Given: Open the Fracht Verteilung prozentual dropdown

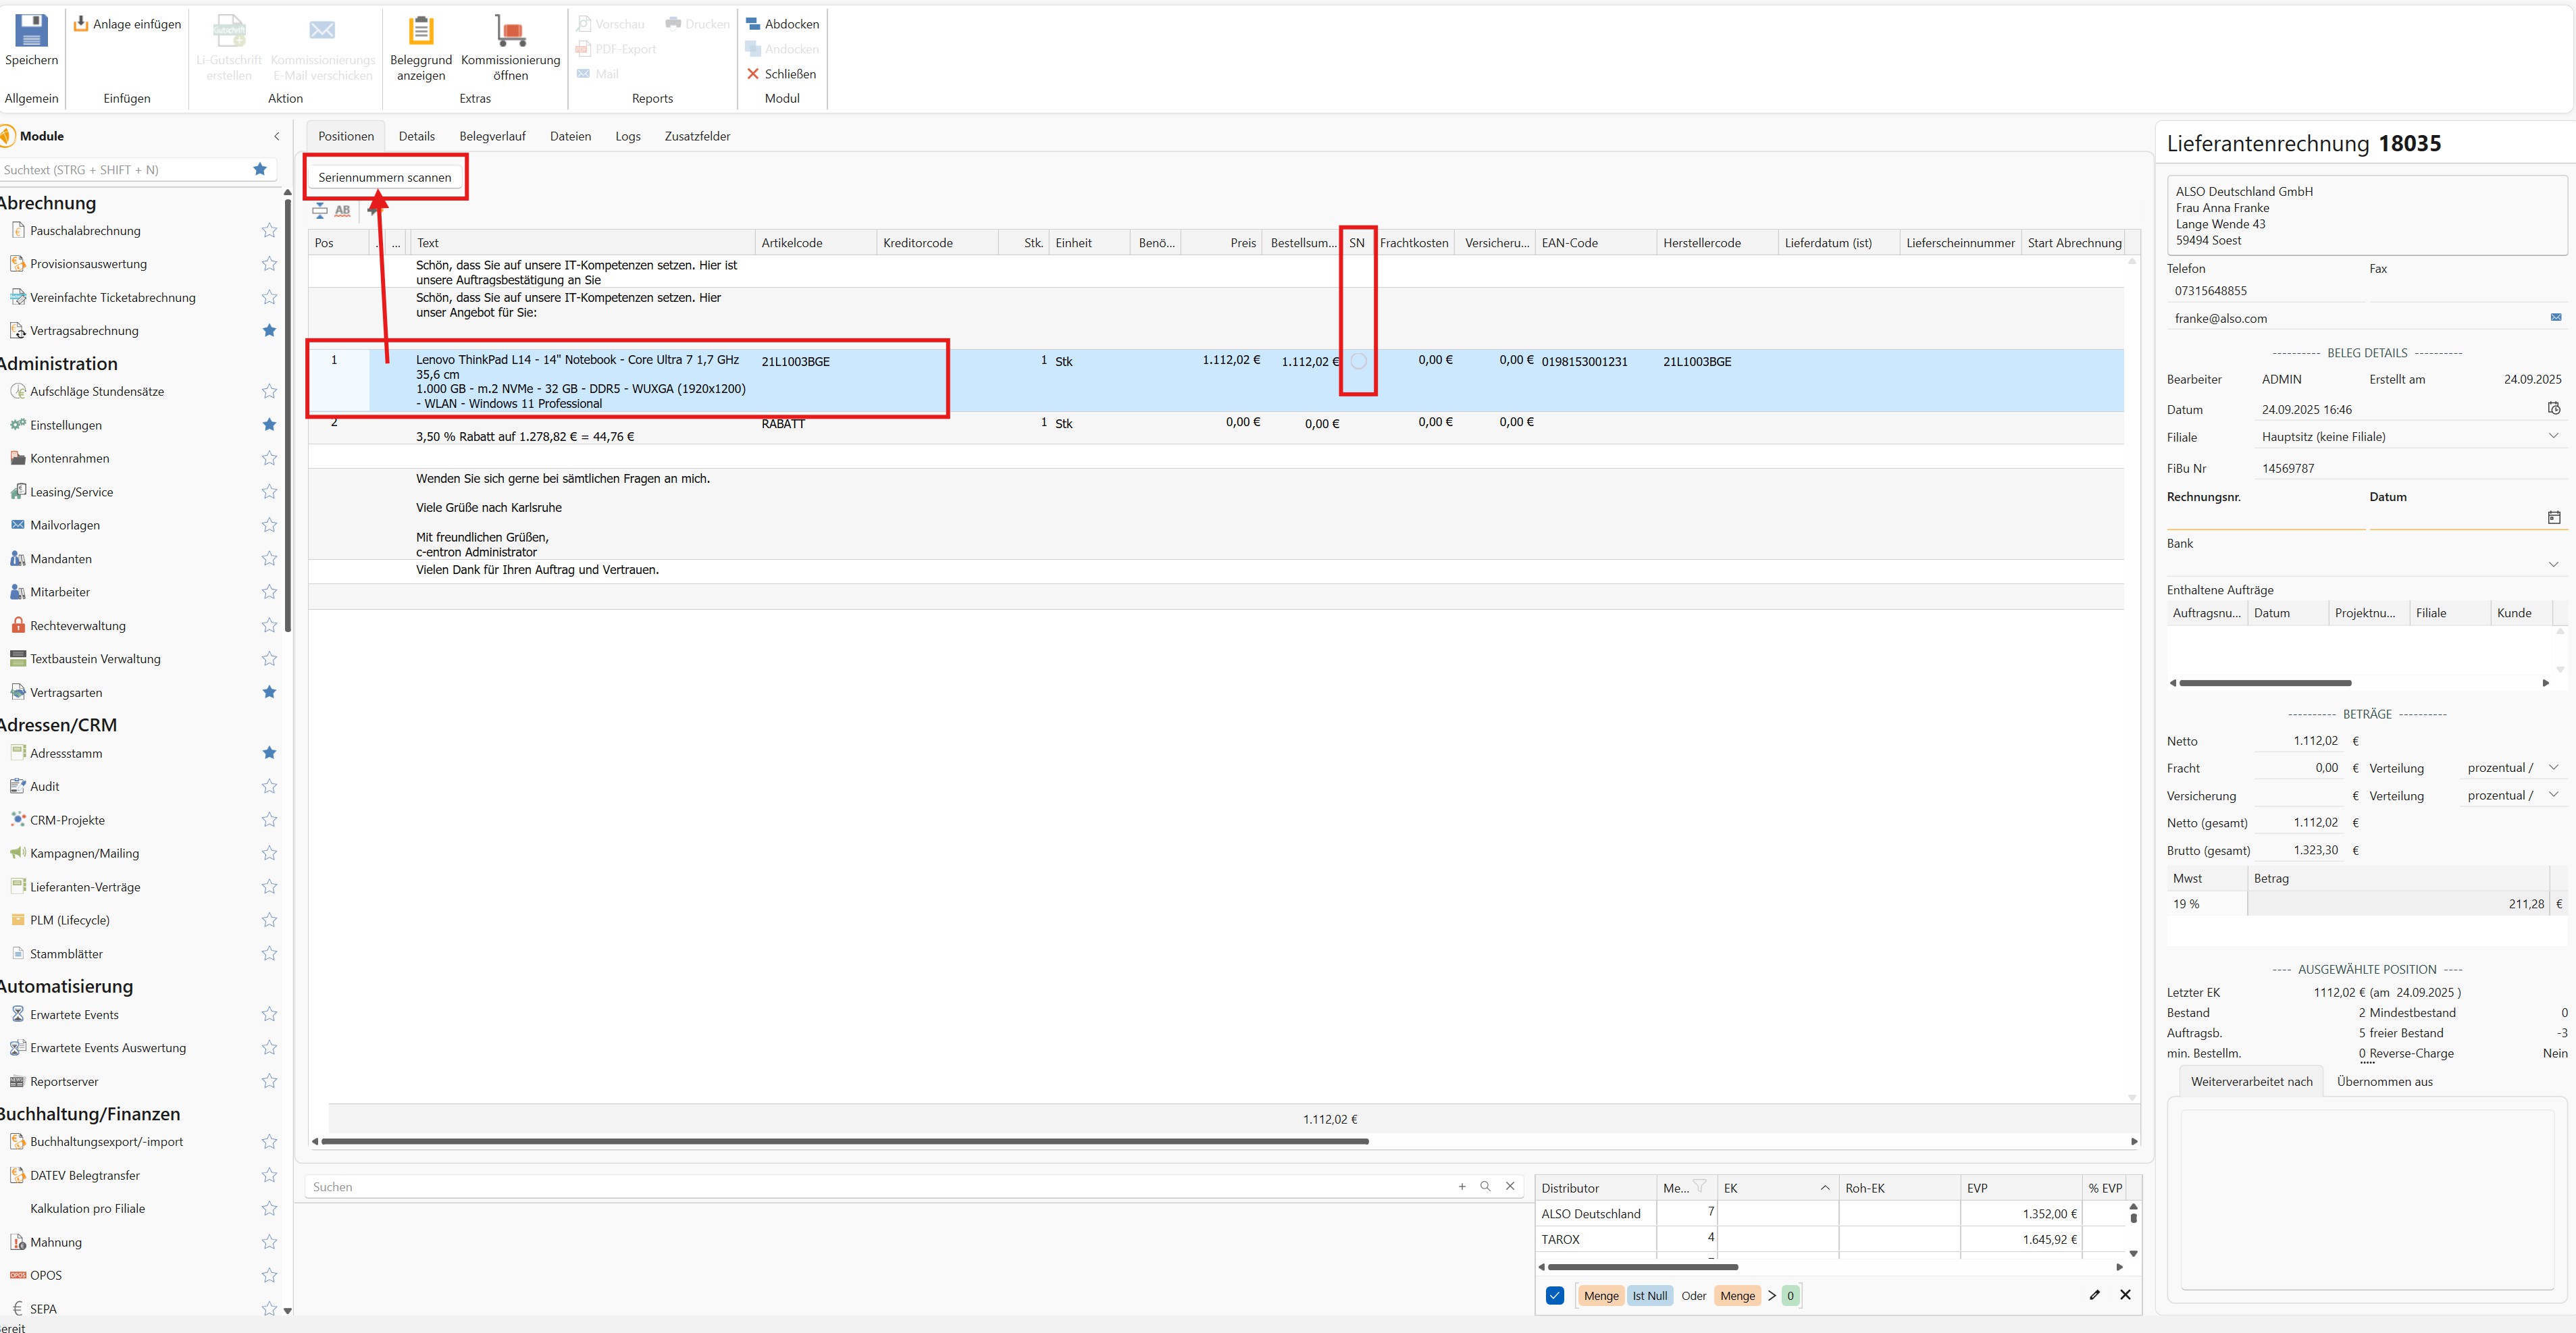Looking at the screenshot, I should [x=2552, y=768].
